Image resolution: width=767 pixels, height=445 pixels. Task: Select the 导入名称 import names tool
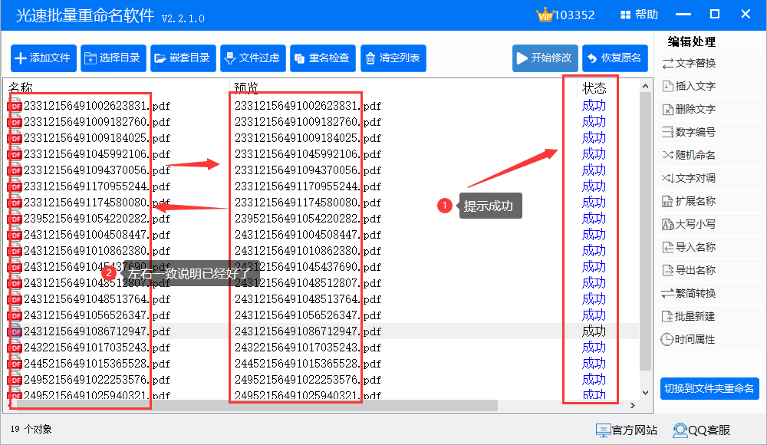pyautogui.click(x=690, y=247)
